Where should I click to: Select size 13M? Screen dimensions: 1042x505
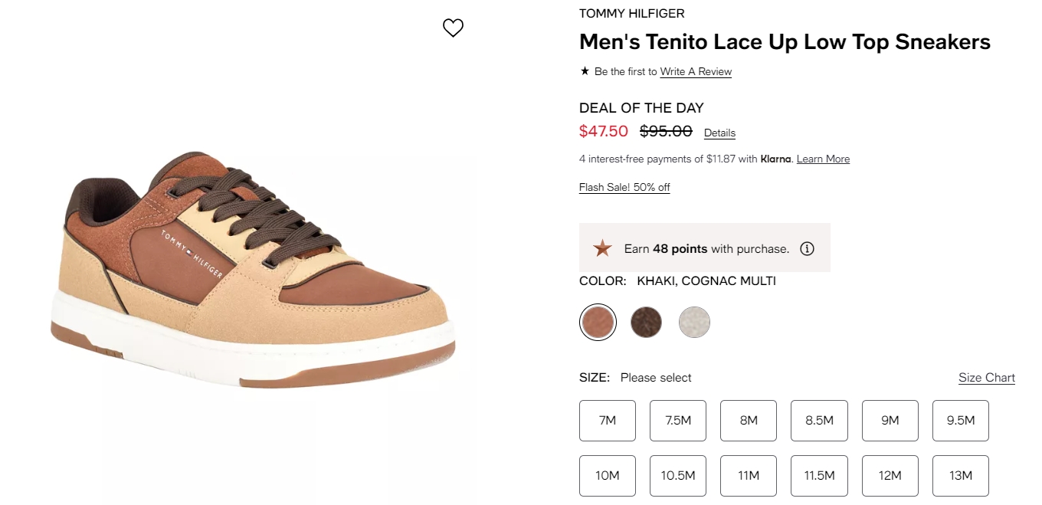pos(961,476)
